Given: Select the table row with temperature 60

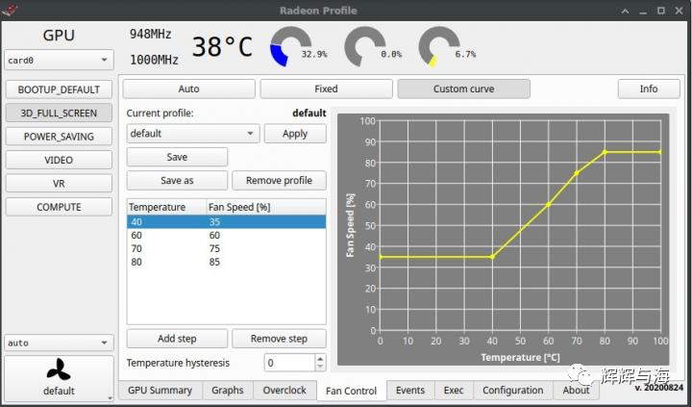Looking at the screenshot, I should [x=227, y=235].
